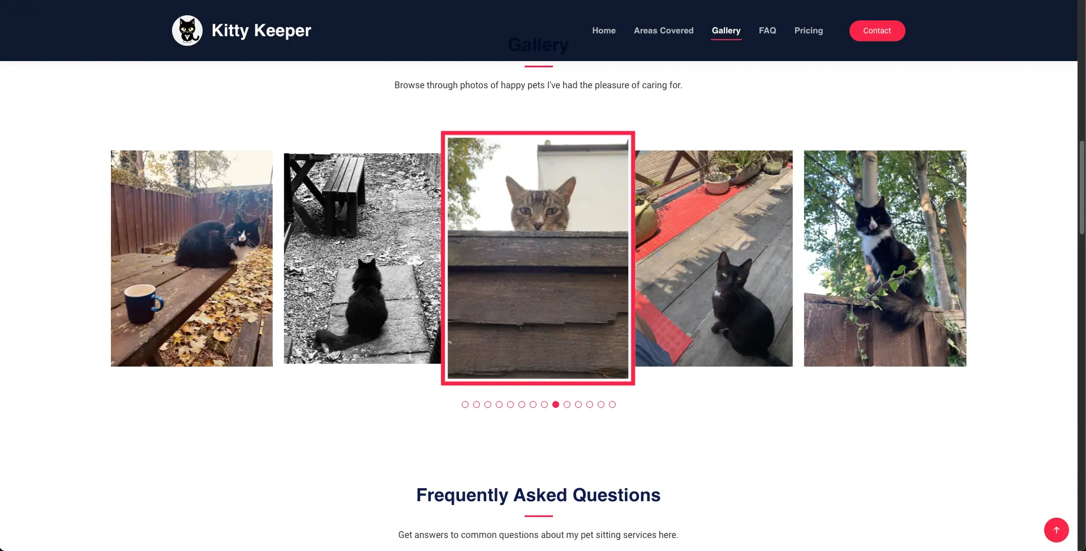This screenshot has height=551, width=1086.
Task: Click the Kitty Keeper cat logo icon
Action: [187, 31]
